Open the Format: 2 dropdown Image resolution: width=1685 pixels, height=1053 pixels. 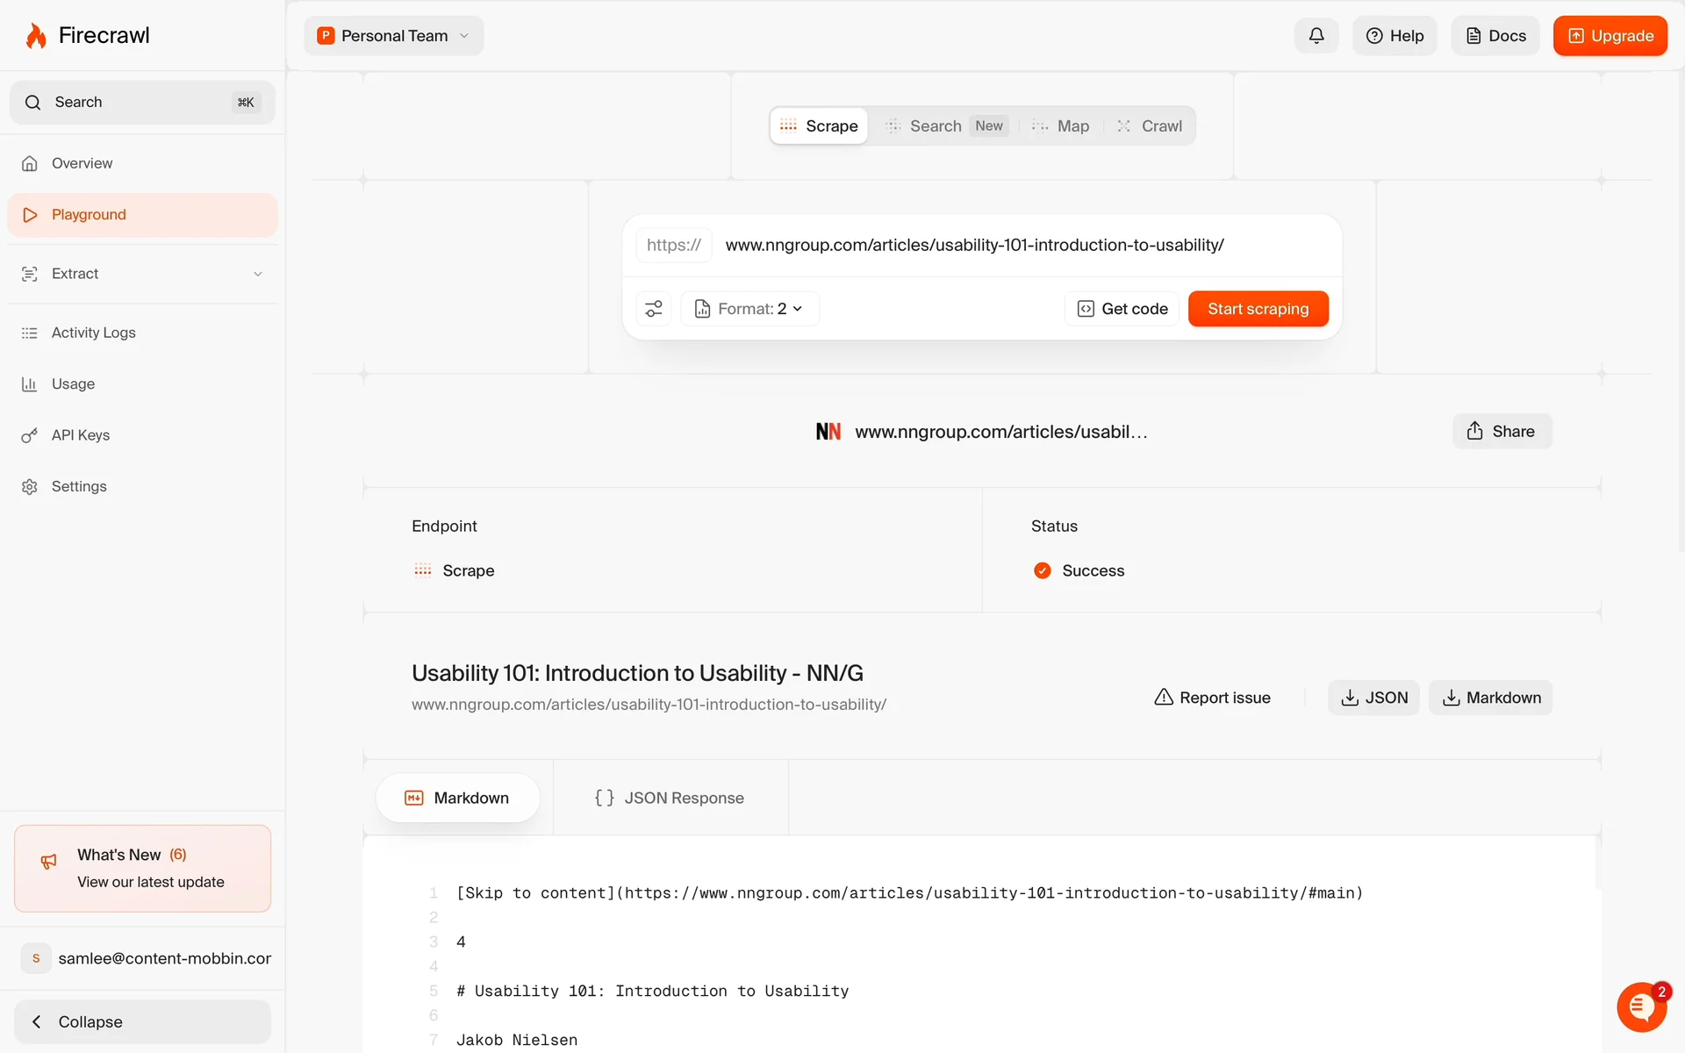click(750, 309)
